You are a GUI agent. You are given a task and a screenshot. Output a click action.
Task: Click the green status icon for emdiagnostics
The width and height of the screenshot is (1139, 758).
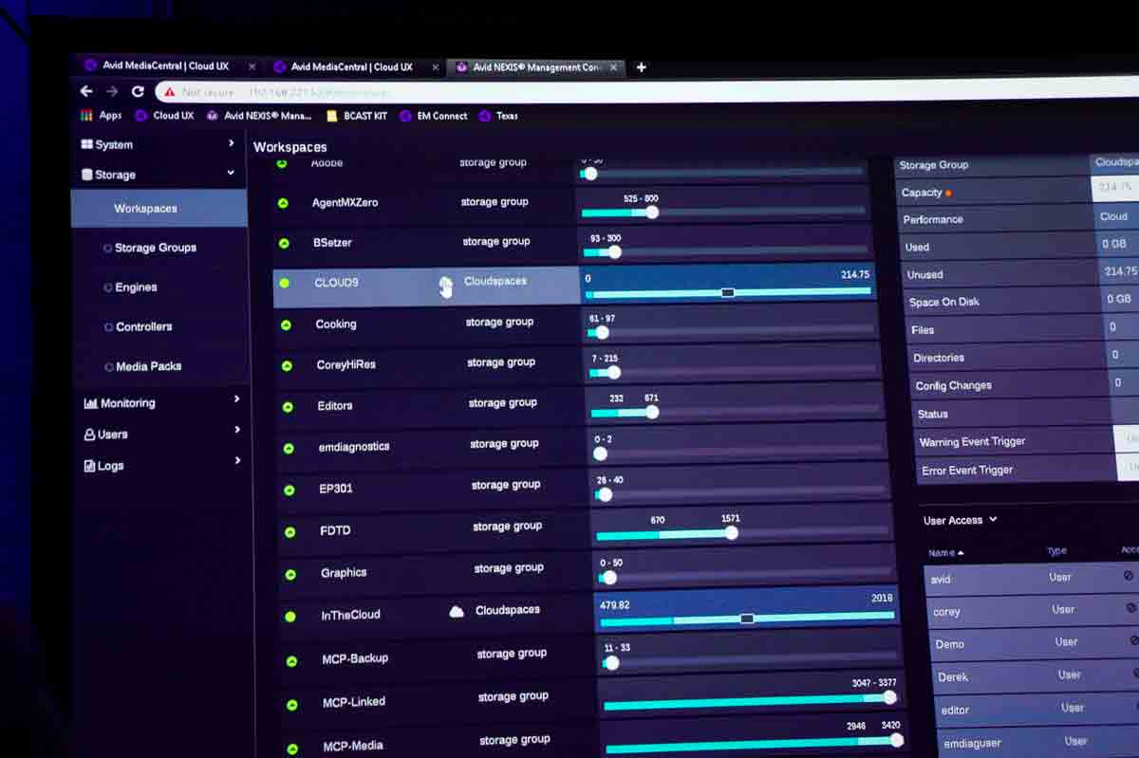[x=289, y=448]
